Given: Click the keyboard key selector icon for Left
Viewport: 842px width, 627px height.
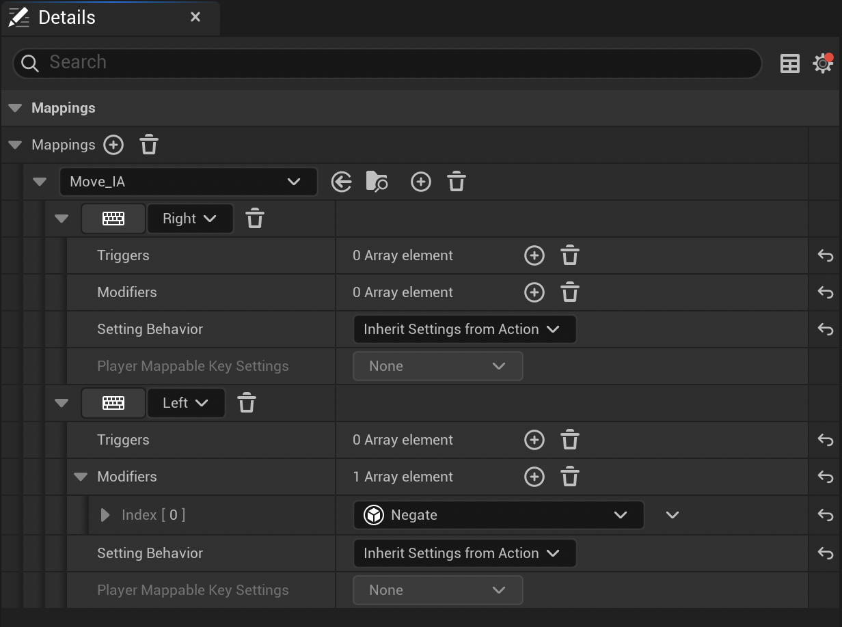Looking at the screenshot, I should (113, 403).
